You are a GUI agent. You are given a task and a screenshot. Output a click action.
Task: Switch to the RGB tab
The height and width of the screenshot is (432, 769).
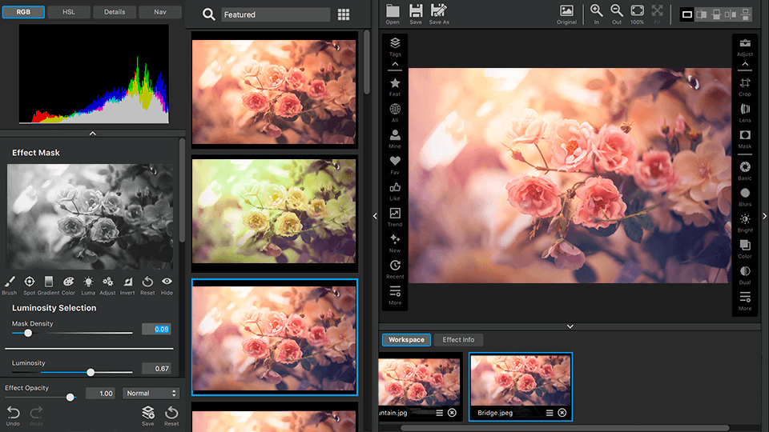pyautogui.click(x=23, y=12)
